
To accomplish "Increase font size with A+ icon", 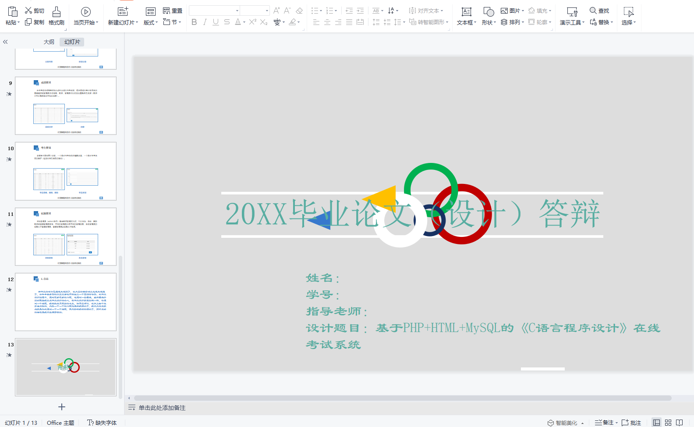I will (276, 11).
